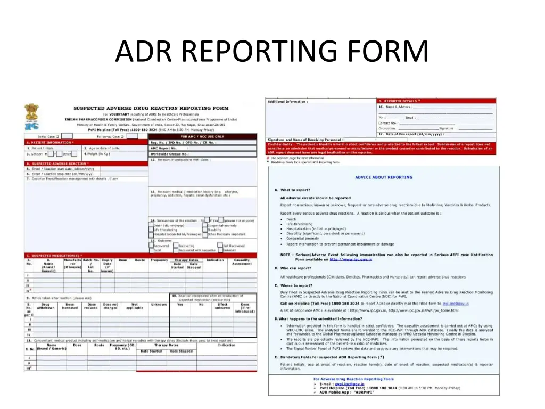
Task: Tick Seriousness of reaction No box
Action: point(207,219)
